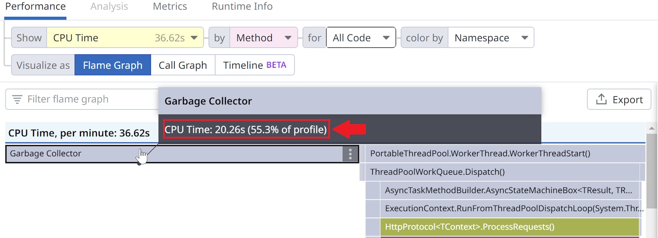Screen dimensions: 658x238
Task: Open the Analysis tab
Action: tap(109, 7)
